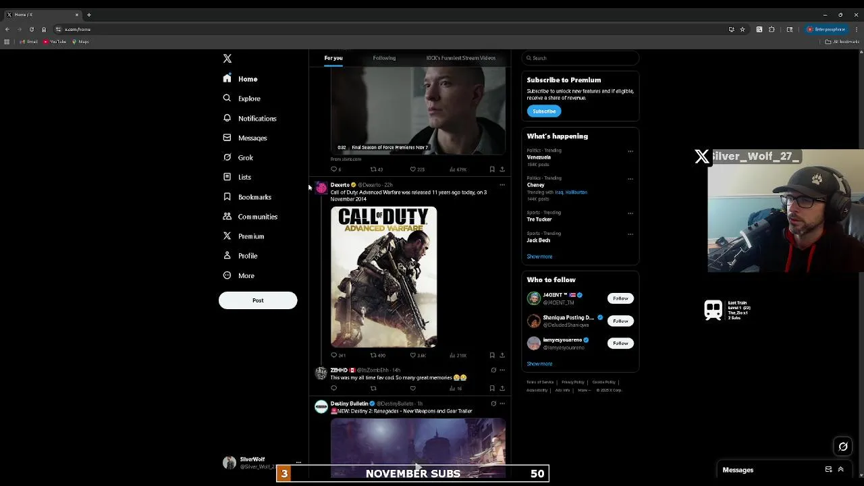This screenshot has width=864, height=486.
Task: Click the white Post button
Action: [258, 300]
